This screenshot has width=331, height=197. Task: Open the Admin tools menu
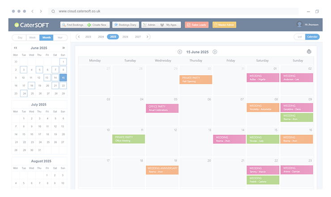(149, 25)
